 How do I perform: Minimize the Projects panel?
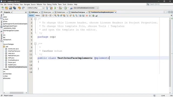point(26,12)
